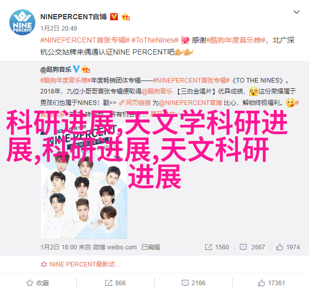Open the #ToTheNines# hashtag

click(155, 40)
